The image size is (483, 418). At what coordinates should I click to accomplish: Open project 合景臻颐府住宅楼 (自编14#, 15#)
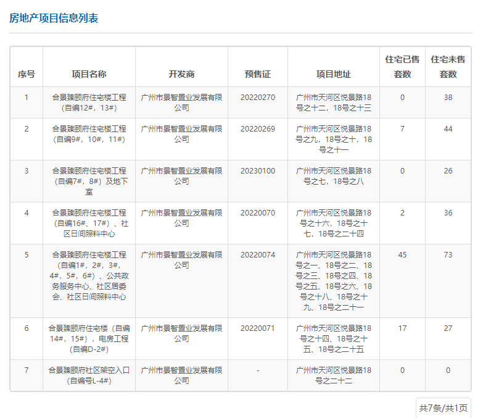click(x=89, y=338)
